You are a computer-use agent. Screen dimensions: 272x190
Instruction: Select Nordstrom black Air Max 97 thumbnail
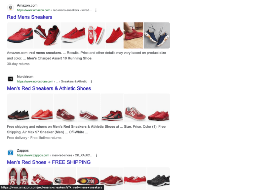(x=19, y=108)
